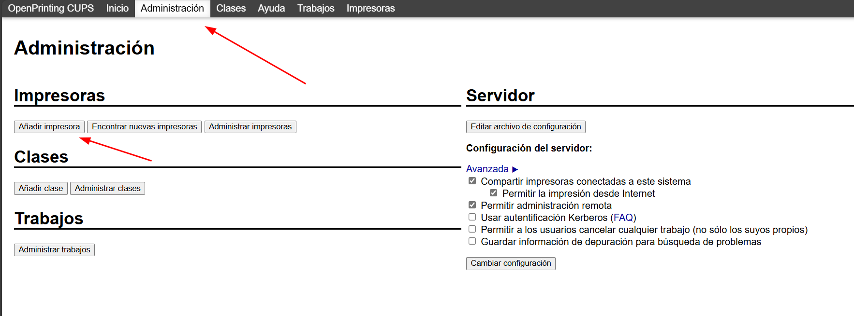Open the Inicio tab
The width and height of the screenshot is (854, 316).
pyautogui.click(x=117, y=8)
